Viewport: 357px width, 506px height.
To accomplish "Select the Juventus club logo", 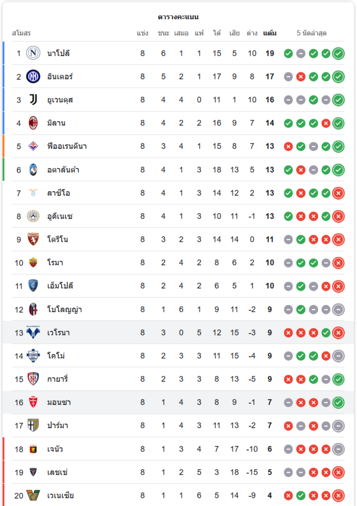I will point(33,100).
